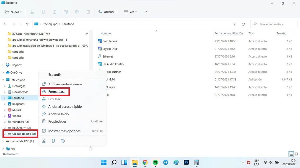Collapse the Este equipo tree node
This screenshot has height=168, width=300.
pyautogui.click(x=3, y=80)
